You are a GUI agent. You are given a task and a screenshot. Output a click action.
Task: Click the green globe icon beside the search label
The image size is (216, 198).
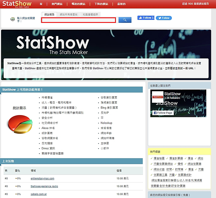[13, 19]
